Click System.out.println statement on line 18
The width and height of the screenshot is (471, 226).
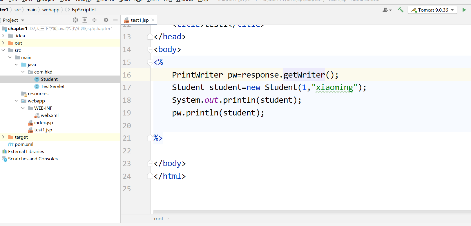tap(237, 100)
